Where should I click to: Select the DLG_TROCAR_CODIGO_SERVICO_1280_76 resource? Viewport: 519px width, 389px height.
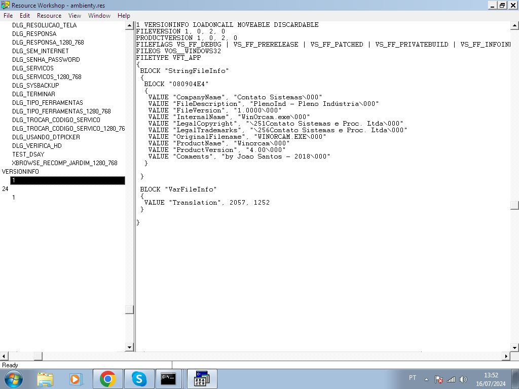68,128
